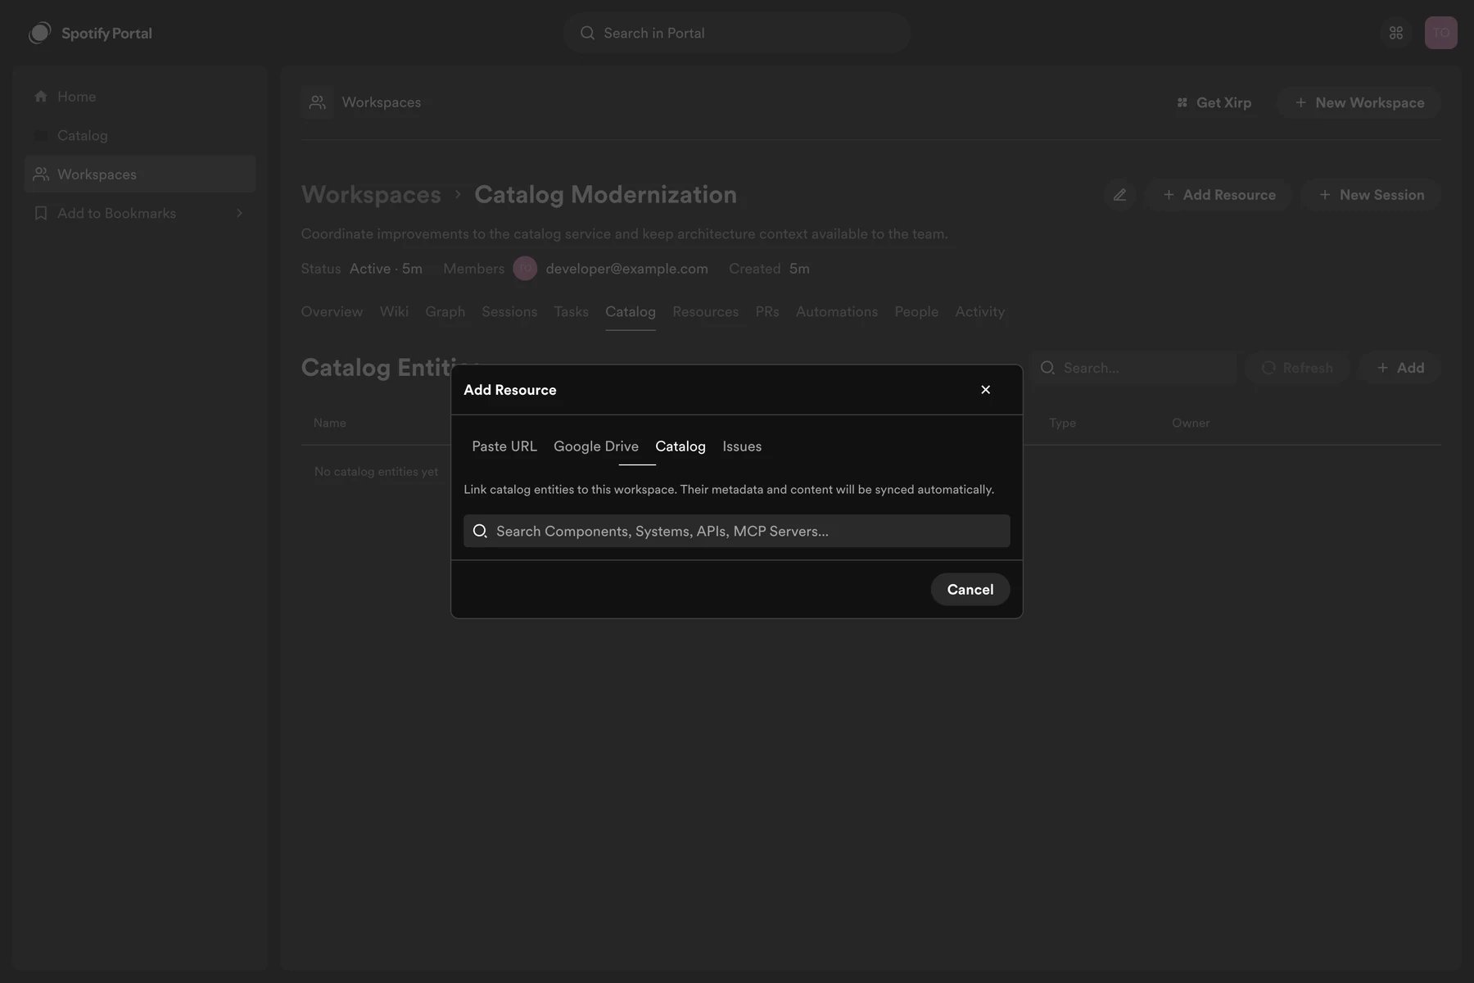
Task: Click the 'No catalog entities yet' text
Action: (x=376, y=472)
